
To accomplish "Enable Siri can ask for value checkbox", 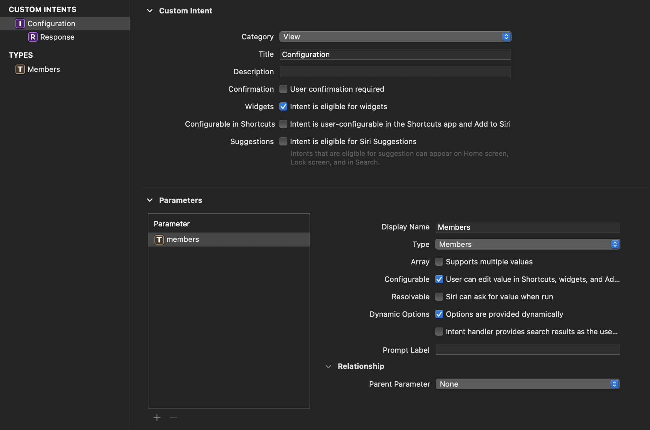I will 439,297.
